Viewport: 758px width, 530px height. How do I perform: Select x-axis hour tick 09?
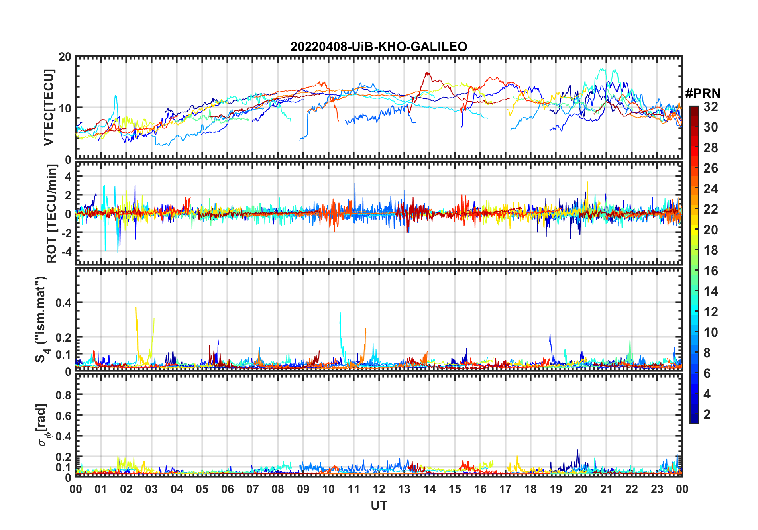tap(303, 489)
